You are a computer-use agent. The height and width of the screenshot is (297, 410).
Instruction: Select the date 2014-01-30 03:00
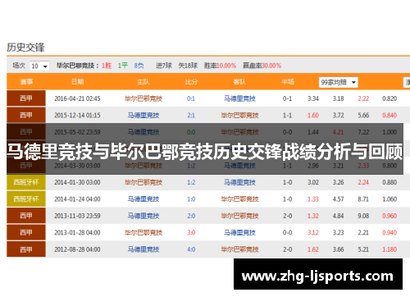click(x=77, y=182)
